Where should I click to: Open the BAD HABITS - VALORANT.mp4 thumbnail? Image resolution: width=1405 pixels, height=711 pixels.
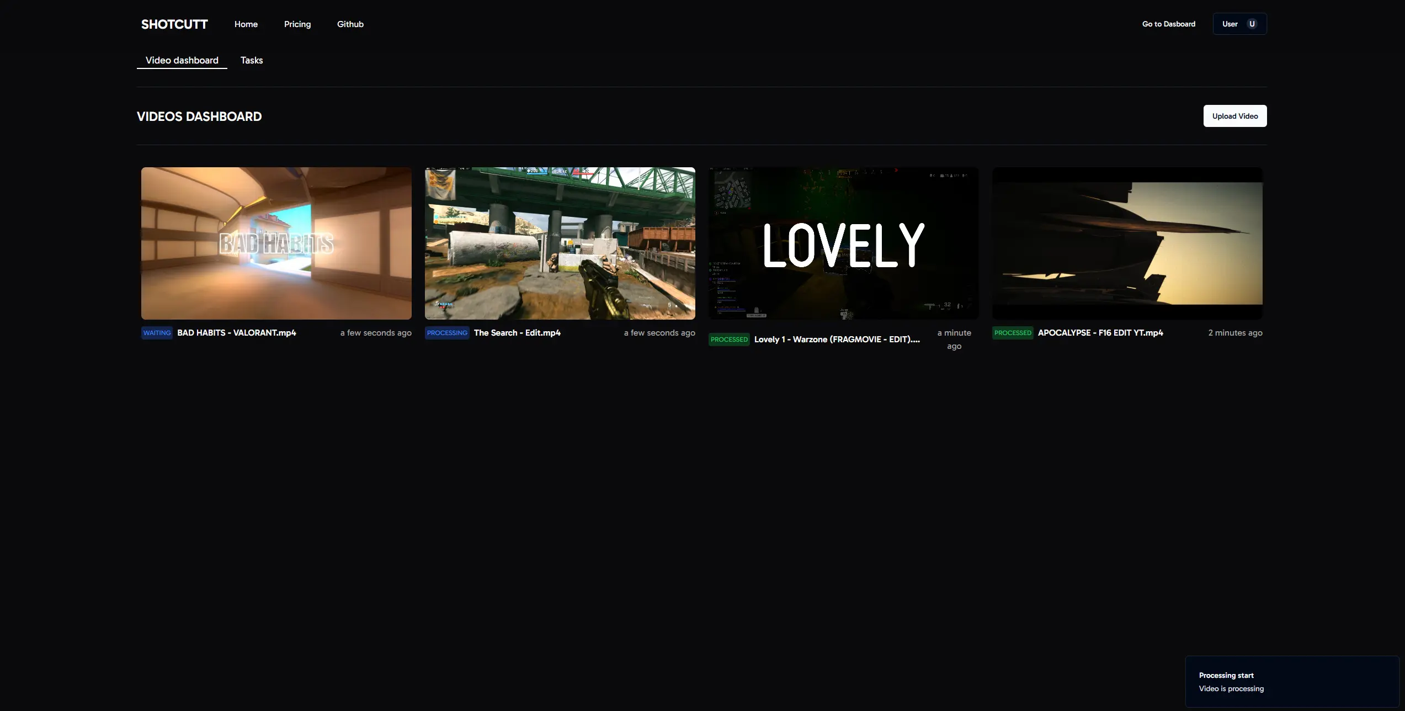click(x=276, y=243)
